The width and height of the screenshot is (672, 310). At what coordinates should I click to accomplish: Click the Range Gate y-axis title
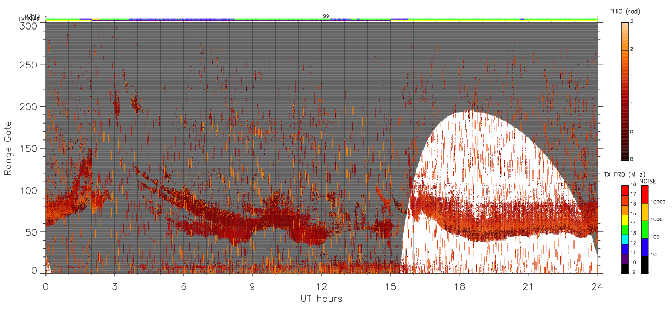8,149
